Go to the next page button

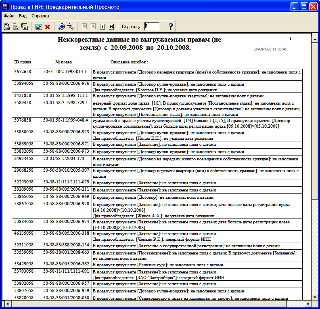[x=102, y=27]
